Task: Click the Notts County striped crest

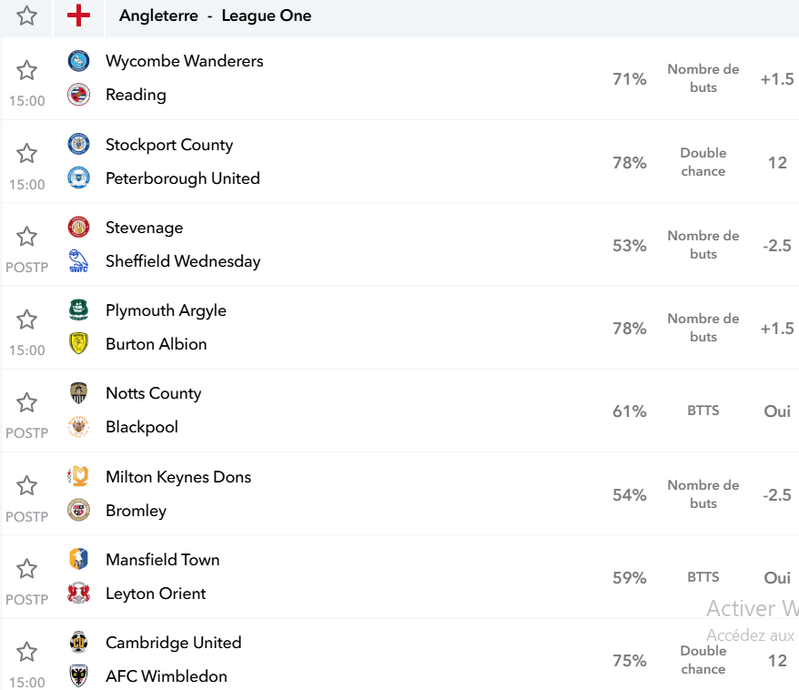Action: click(78, 393)
